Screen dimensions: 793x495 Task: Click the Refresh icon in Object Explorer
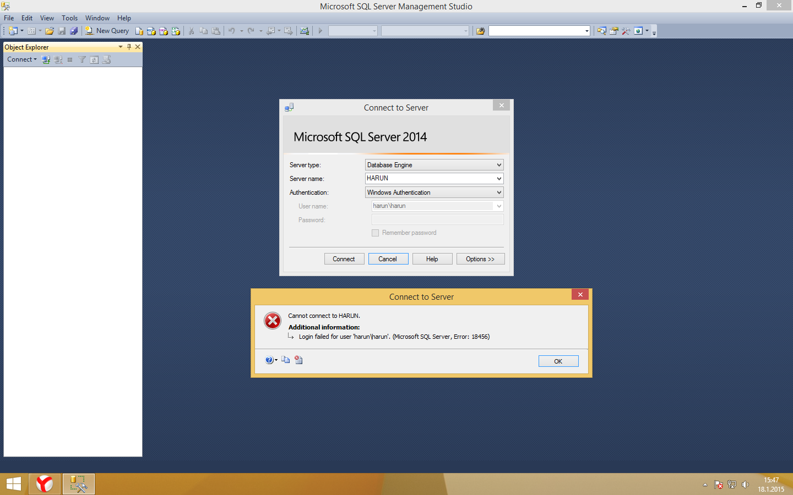[x=94, y=59]
